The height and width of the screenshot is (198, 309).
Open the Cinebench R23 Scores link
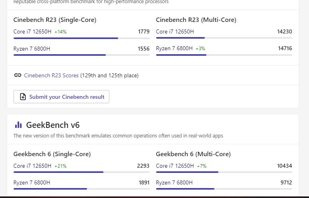point(51,75)
